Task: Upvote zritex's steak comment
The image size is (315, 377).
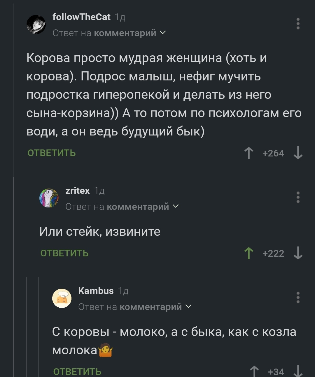Action: (x=249, y=253)
